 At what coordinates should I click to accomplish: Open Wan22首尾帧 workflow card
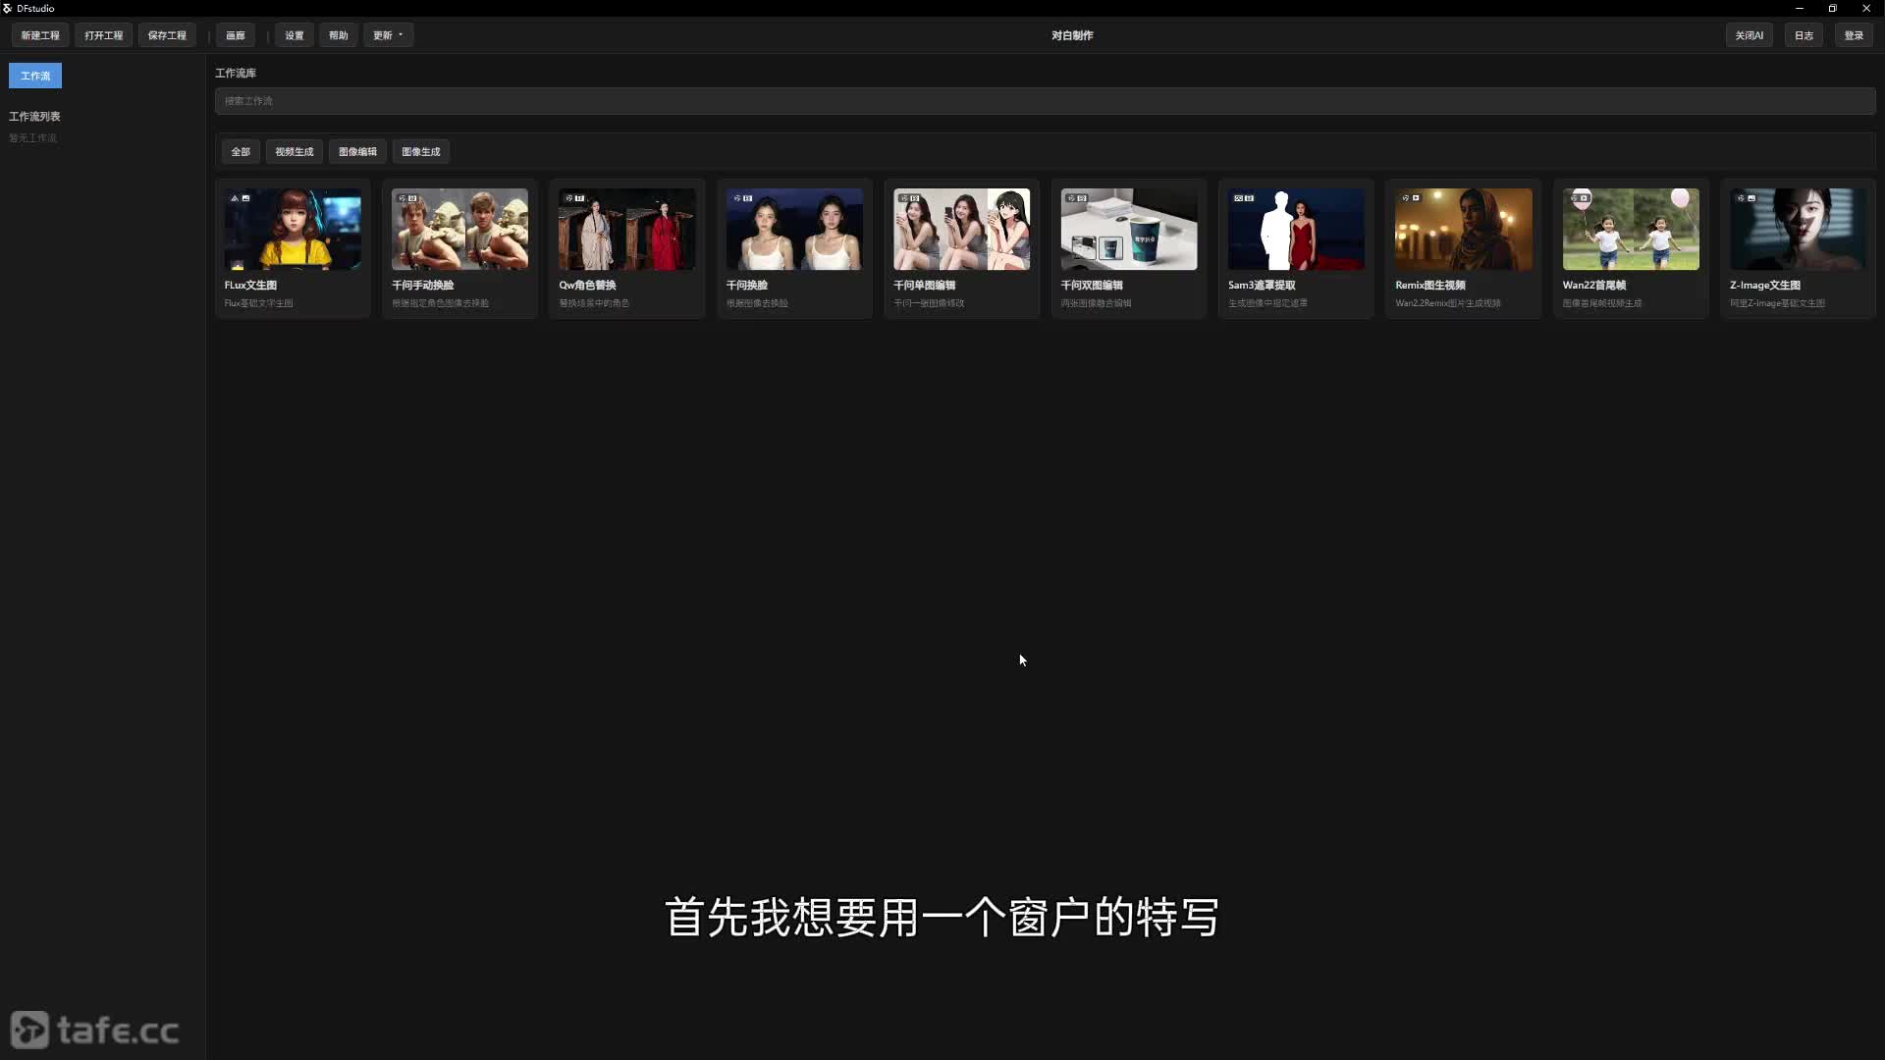1631,248
